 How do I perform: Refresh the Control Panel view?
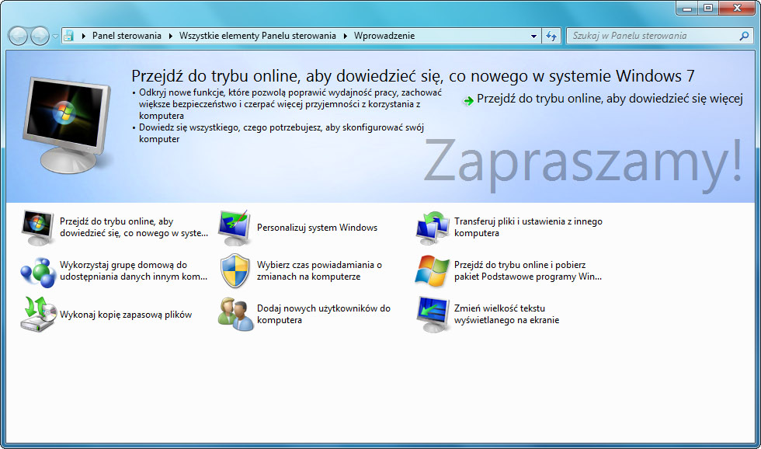tap(551, 36)
